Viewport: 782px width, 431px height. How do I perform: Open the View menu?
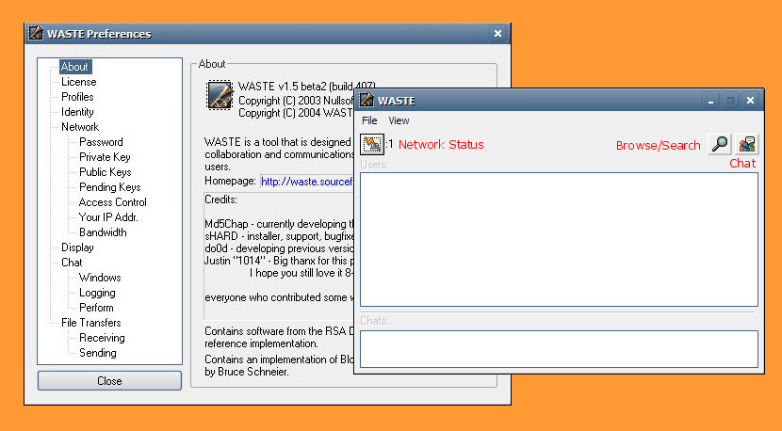coord(399,120)
